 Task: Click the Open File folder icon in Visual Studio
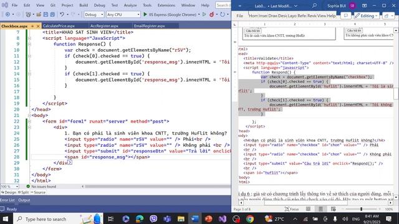(x=39, y=14)
